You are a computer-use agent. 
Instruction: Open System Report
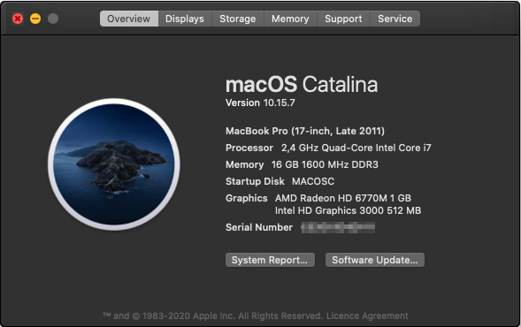270,260
